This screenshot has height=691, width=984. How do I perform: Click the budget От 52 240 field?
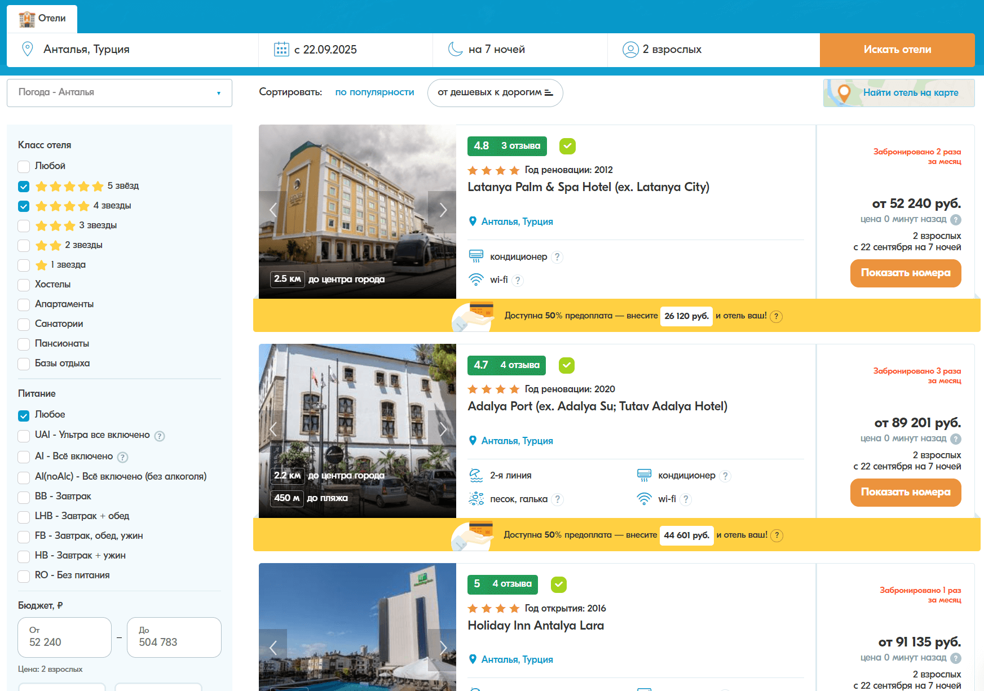pos(64,637)
